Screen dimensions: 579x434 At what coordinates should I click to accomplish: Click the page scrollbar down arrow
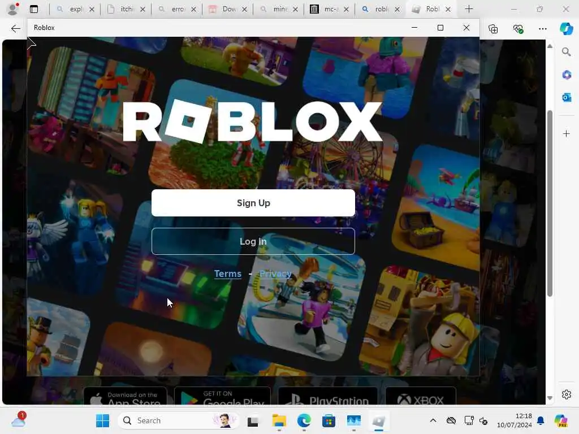(550, 398)
